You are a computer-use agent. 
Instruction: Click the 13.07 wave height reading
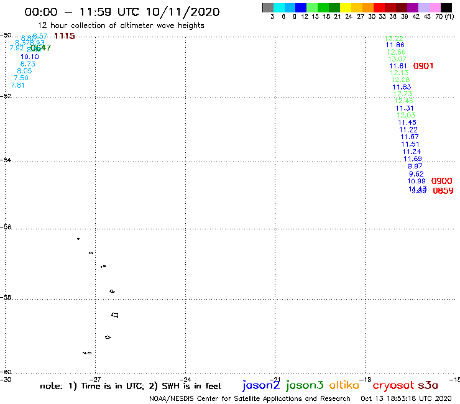tap(397, 59)
